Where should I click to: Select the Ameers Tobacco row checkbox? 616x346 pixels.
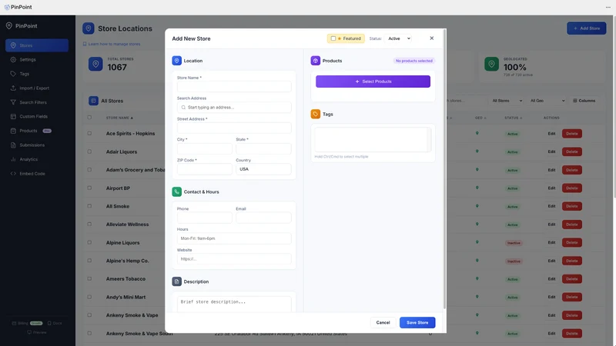89,279
